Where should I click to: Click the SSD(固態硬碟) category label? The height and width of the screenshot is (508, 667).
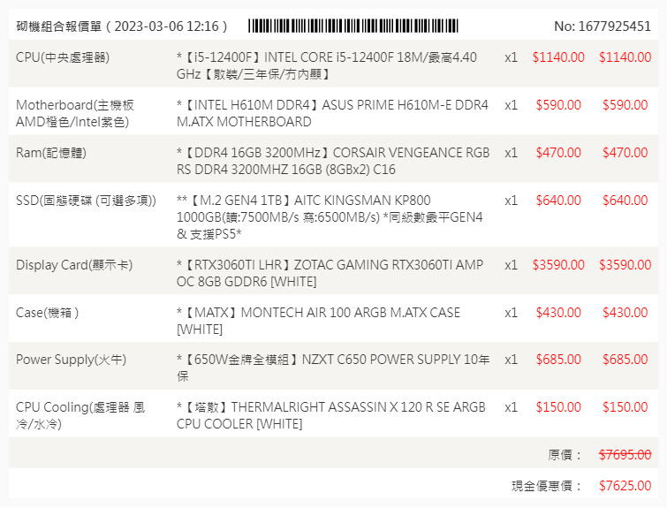86,201
